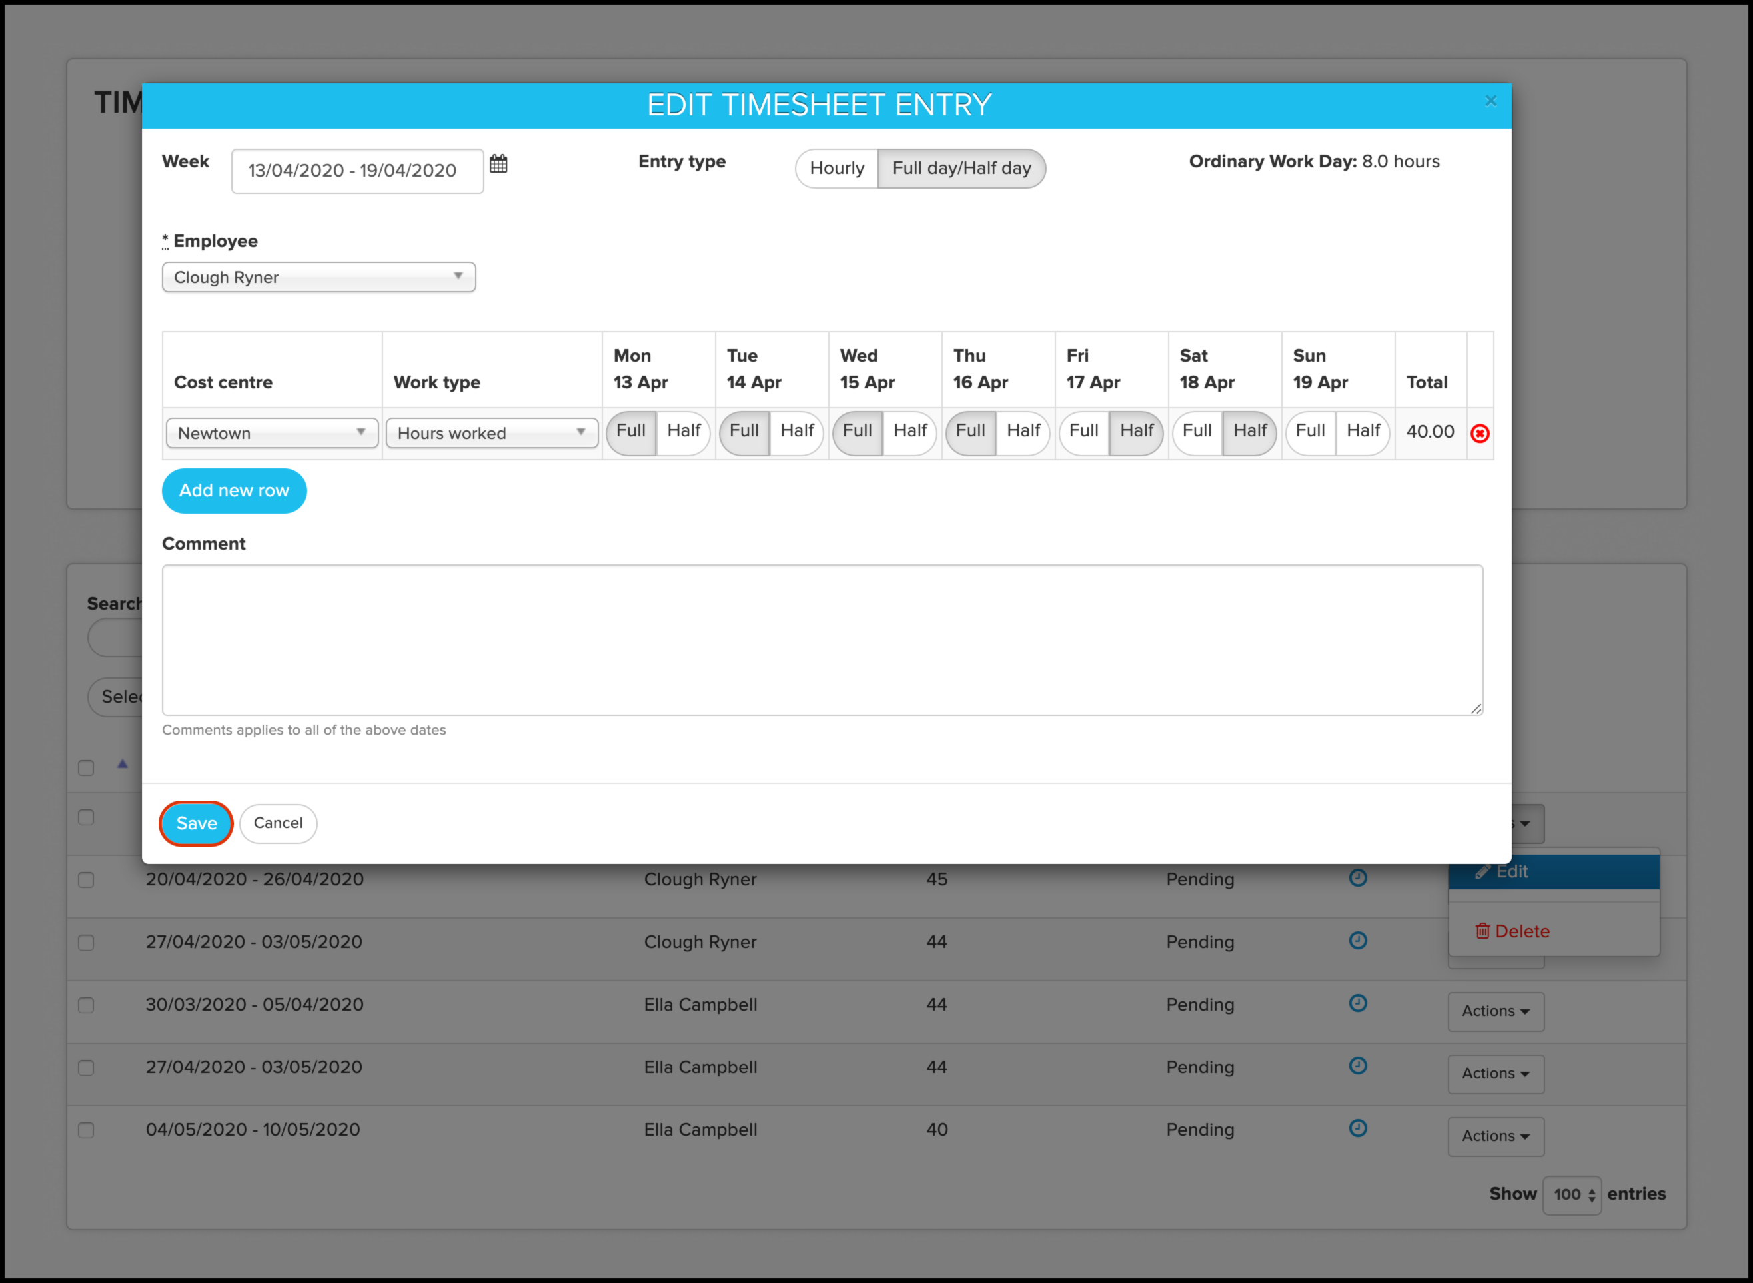Image resolution: width=1753 pixels, height=1283 pixels.
Task: Select Half for Monday 13 Apr
Action: click(x=684, y=431)
